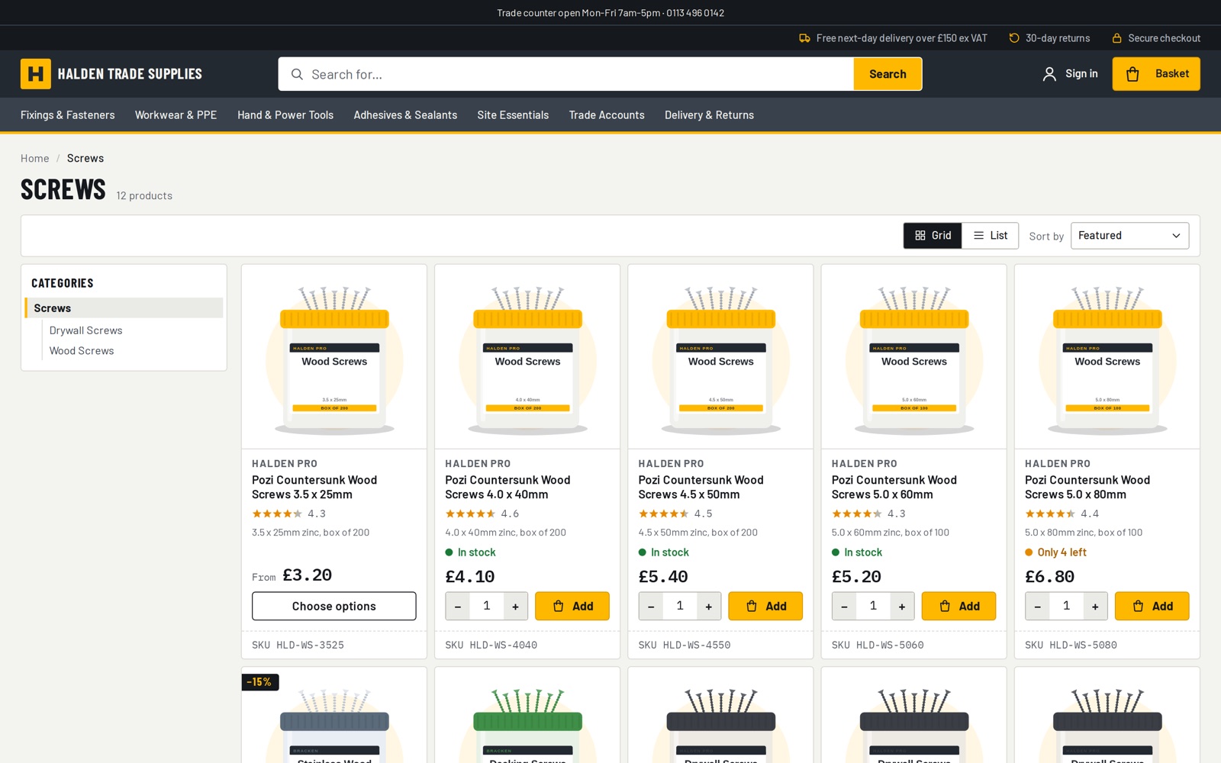Select Wood Screws subcategory

[82, 351]
